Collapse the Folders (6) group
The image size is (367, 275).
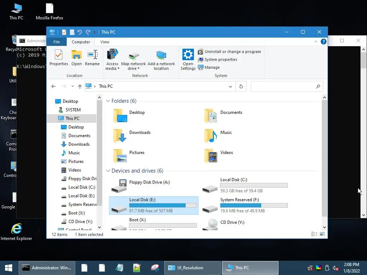tap(108, 101)
